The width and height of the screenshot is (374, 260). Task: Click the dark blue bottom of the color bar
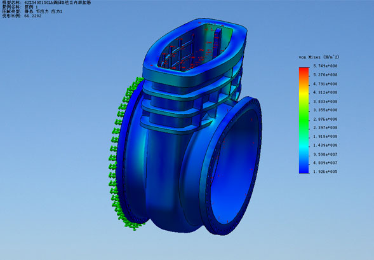pyautogui.click(x=304, y=170)
